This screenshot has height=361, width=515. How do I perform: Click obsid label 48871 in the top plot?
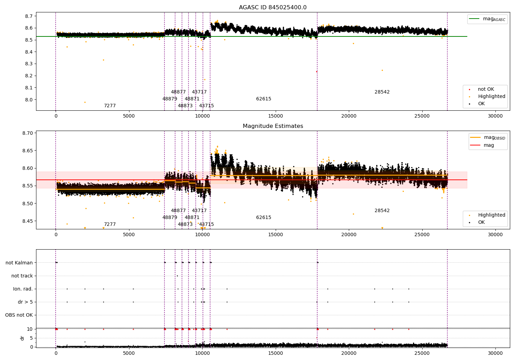pyautogui.click(x=192, y=99)
